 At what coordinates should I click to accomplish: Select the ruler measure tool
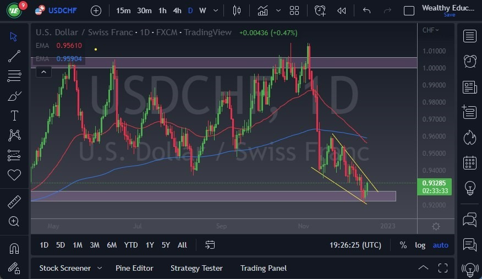tap(14, 202)
